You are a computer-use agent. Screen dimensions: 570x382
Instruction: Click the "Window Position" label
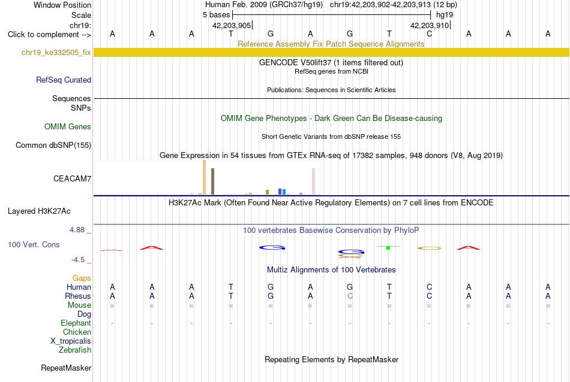pyautogui.click(x=62, y=5)
